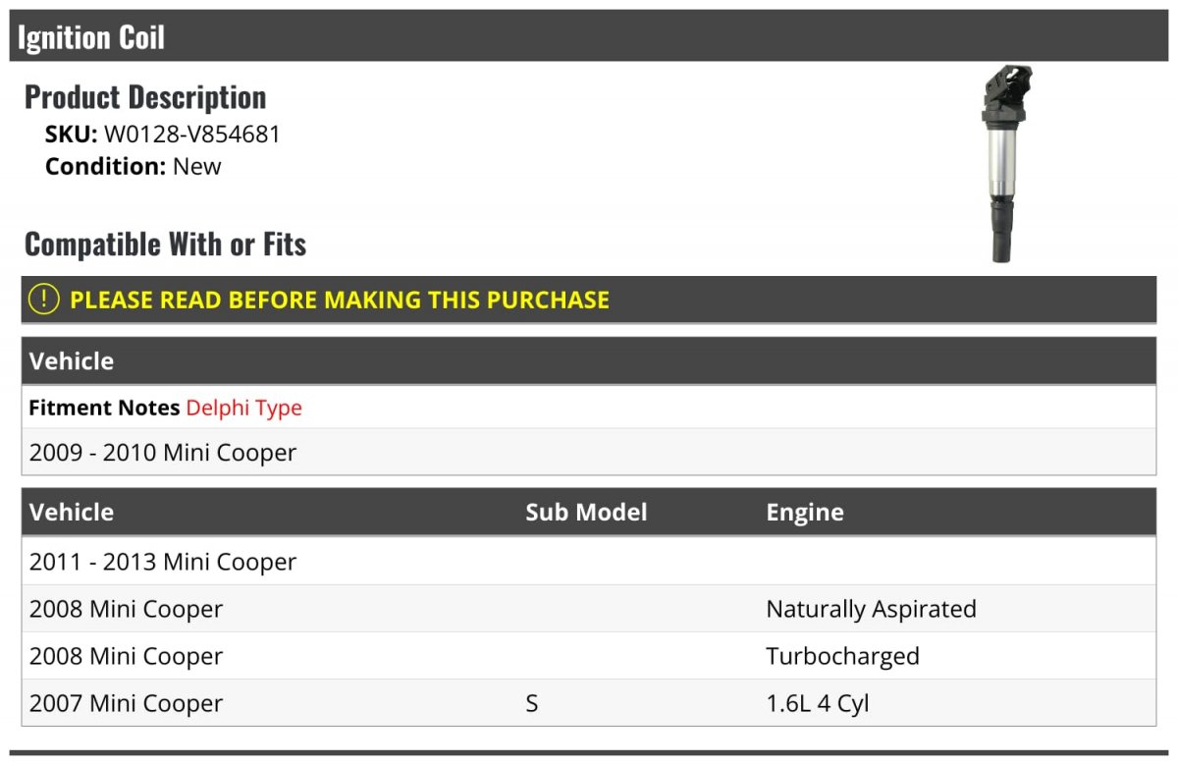Viewport: 1178px width, 765px height.
Task: Open the ignition coil product image
Action: point(1006,164)
